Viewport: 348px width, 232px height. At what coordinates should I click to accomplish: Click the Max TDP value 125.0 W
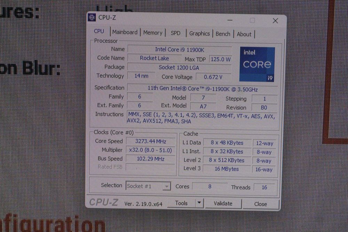(x=221, y=59)
